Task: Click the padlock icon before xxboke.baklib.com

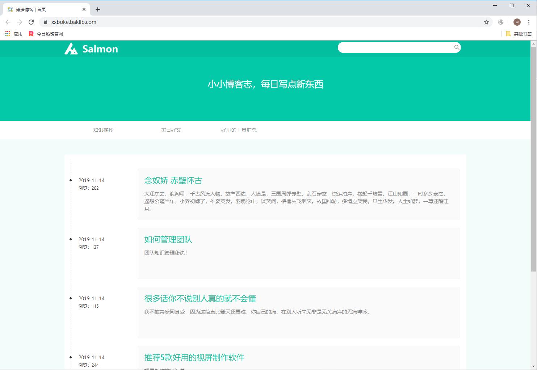Action: click(x=45, y=22)
